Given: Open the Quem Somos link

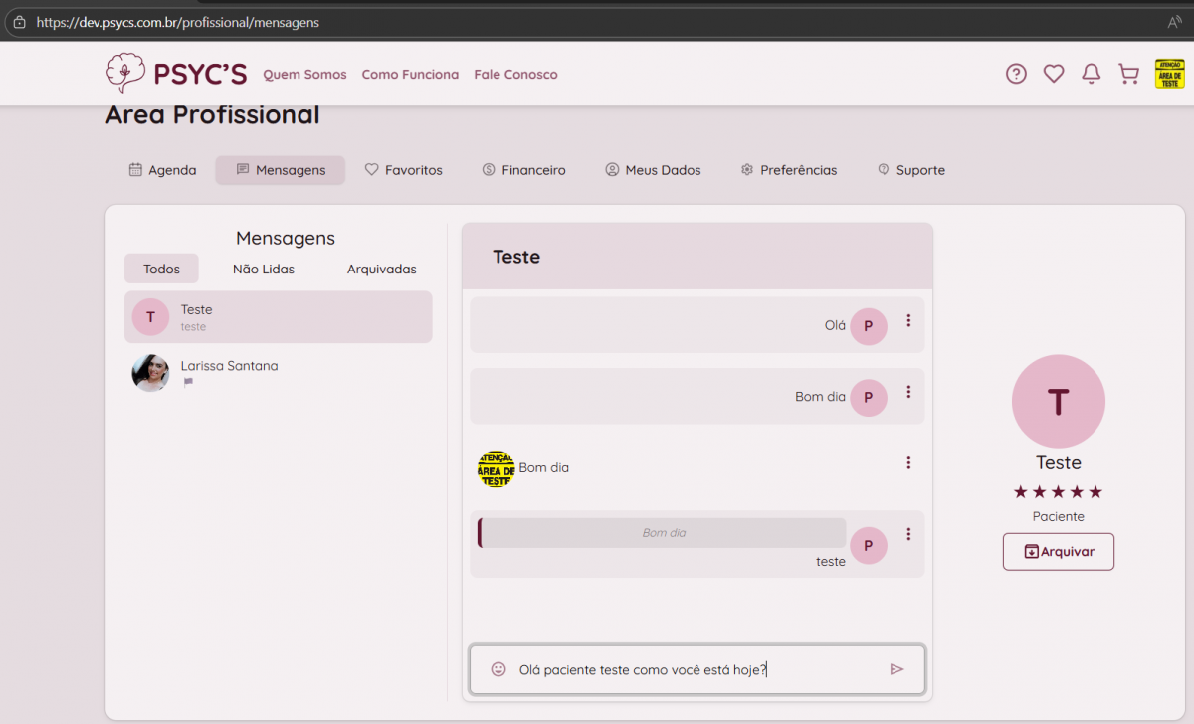Looking at the screenshot, I should [304, 75].
